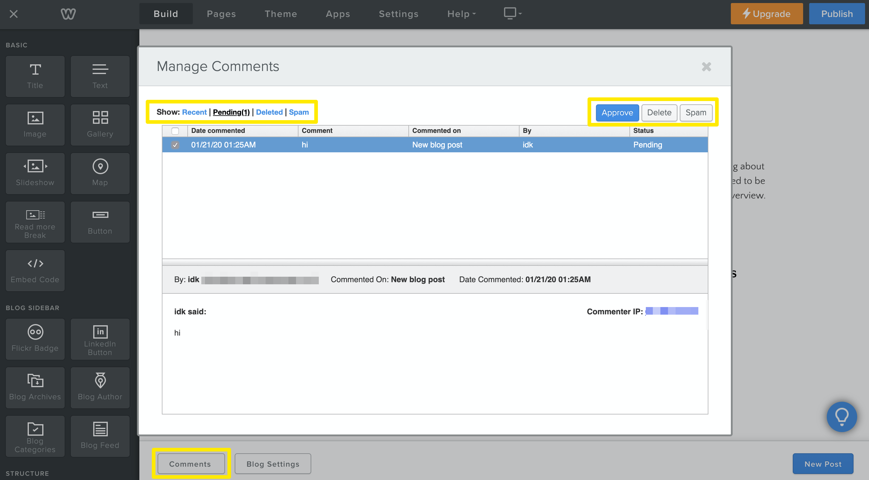Show Deleted comments filter link
Viewport: 869px width, 480px height.
pos(269,112)
